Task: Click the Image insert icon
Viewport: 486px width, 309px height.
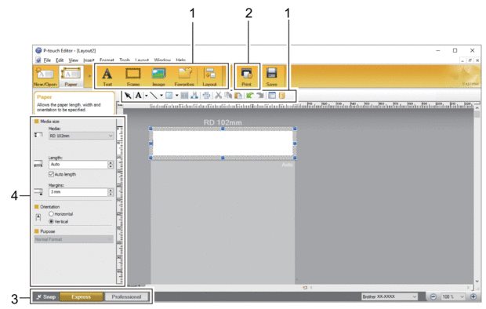Action: (158, 76)
